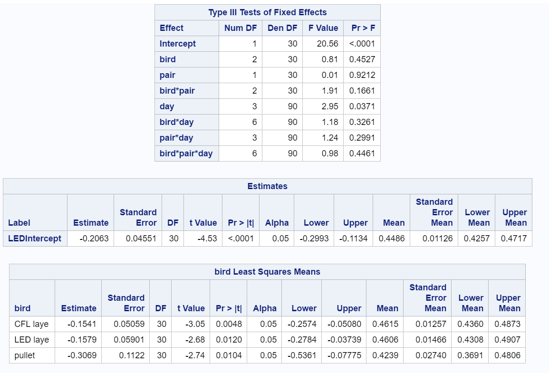Click the "Type III Tests of Fixed Effects" title

pyautogui.click(x=267, y=12)
